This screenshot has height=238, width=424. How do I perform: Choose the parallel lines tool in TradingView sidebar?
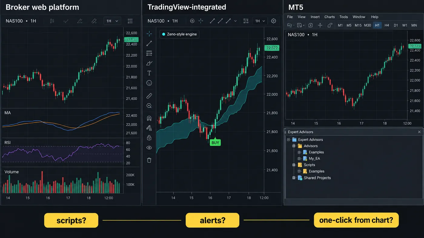tap(149, 53)
